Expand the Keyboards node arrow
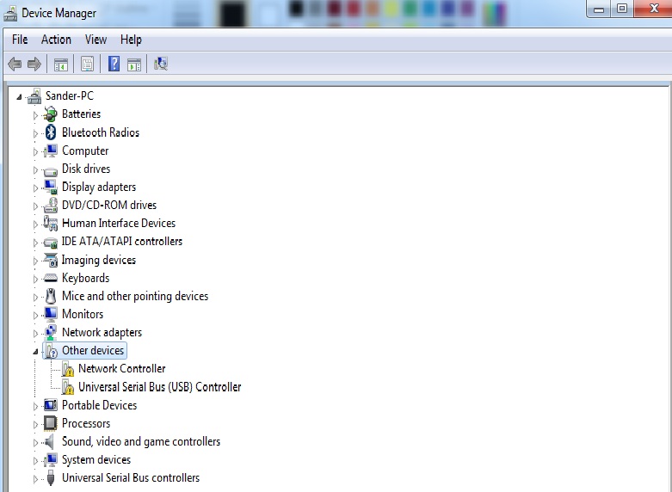 (35, 279)
